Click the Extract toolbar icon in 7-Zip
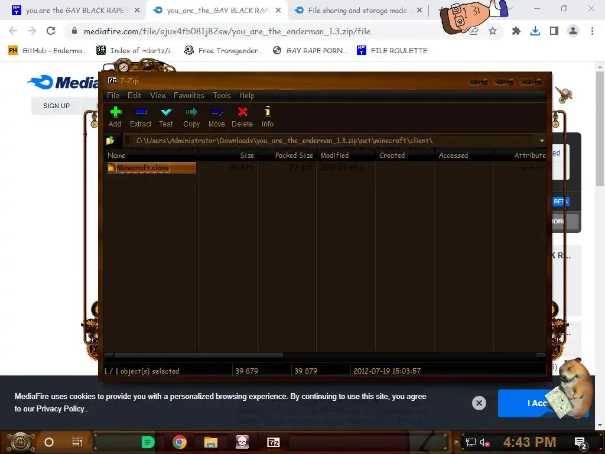 [141, 116]
